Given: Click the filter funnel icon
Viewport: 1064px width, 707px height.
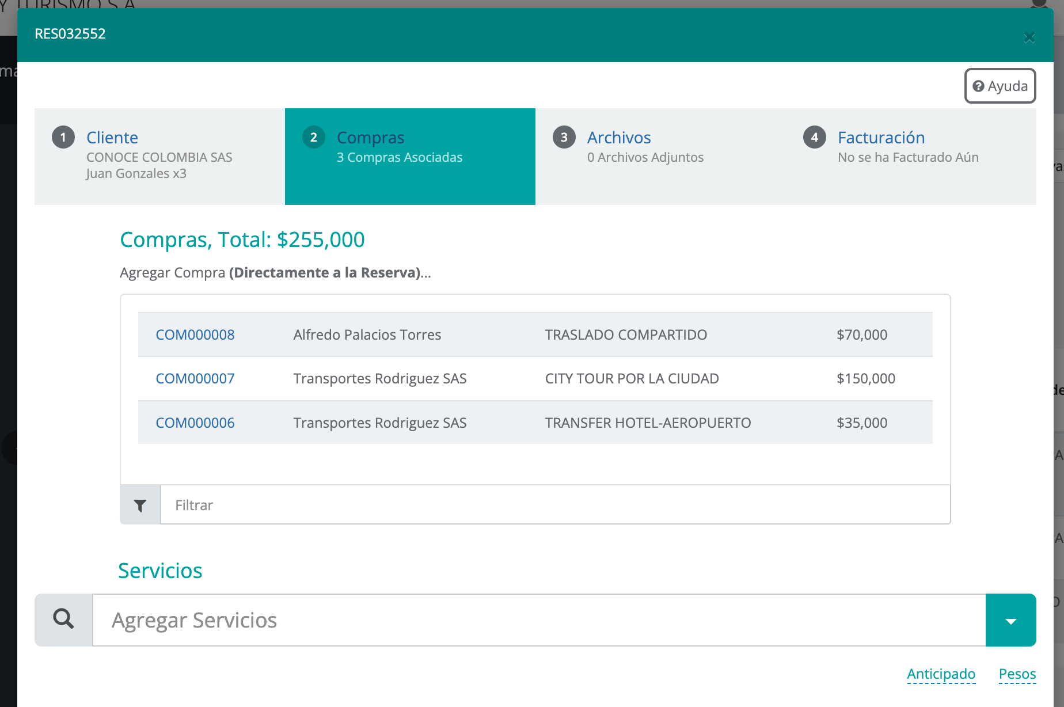Looking at the screenshot, I should pos(140,505).
